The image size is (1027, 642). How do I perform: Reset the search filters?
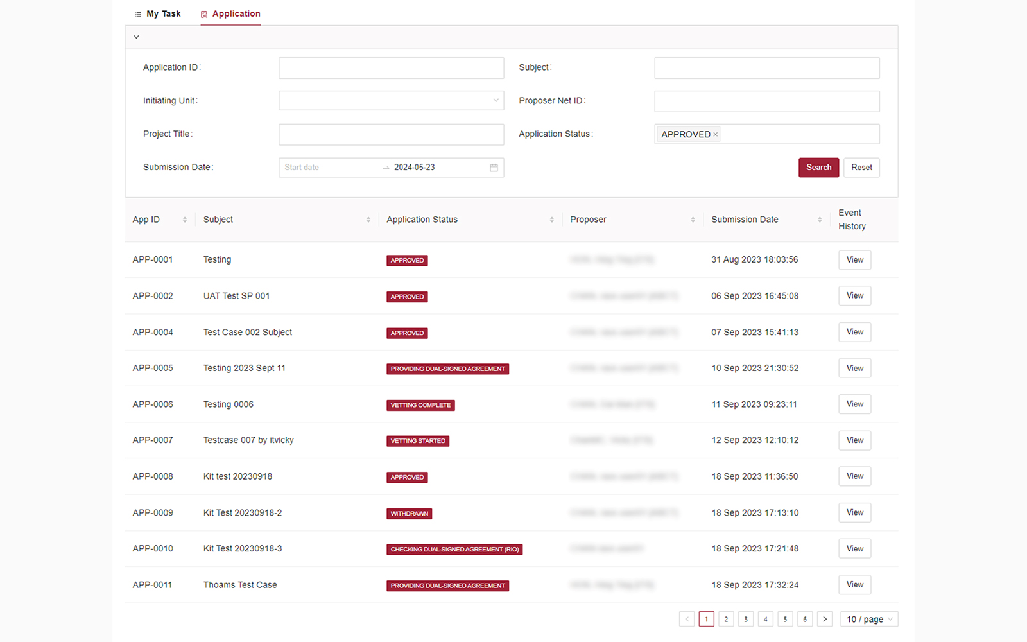click(861, 168)
